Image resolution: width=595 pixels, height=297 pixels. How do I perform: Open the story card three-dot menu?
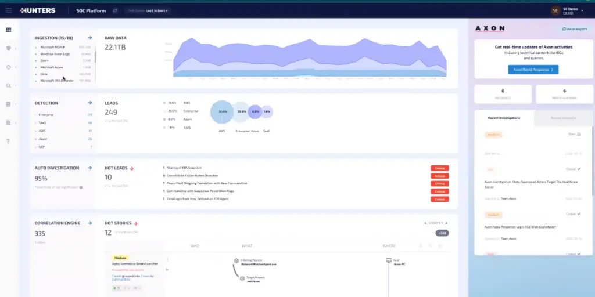(x=167, y=260)
